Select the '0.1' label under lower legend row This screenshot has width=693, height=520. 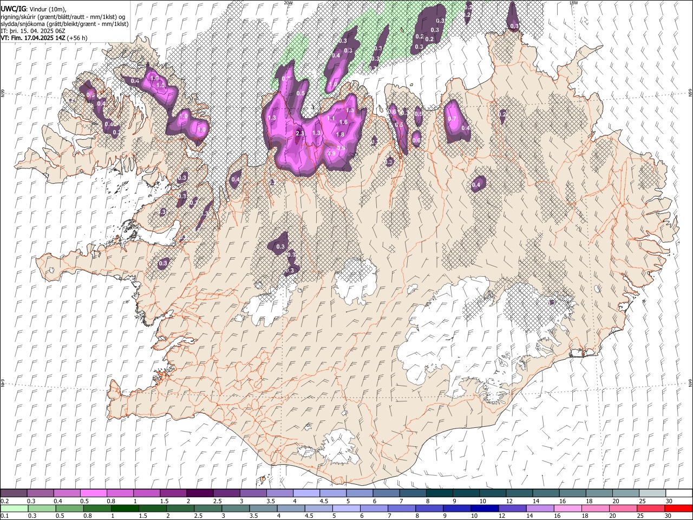pos(4,516)
